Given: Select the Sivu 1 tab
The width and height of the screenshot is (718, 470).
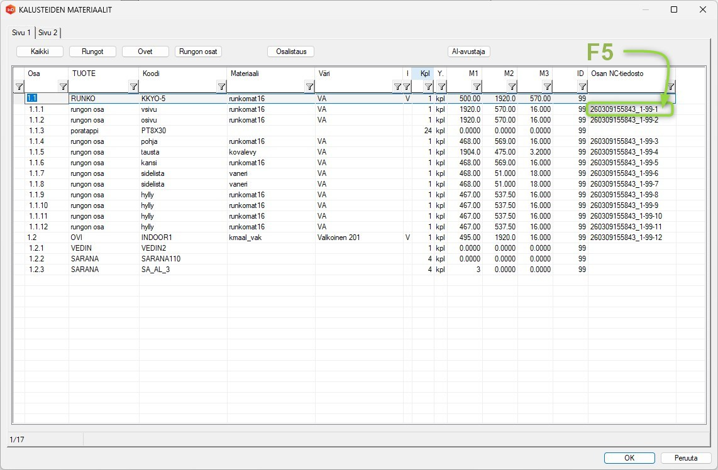Looking at the screenshot, I should pyautogui.click(x=21, y=33).
